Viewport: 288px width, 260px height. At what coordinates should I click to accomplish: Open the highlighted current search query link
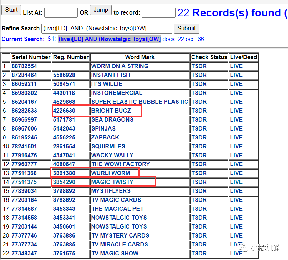point(110,39)
